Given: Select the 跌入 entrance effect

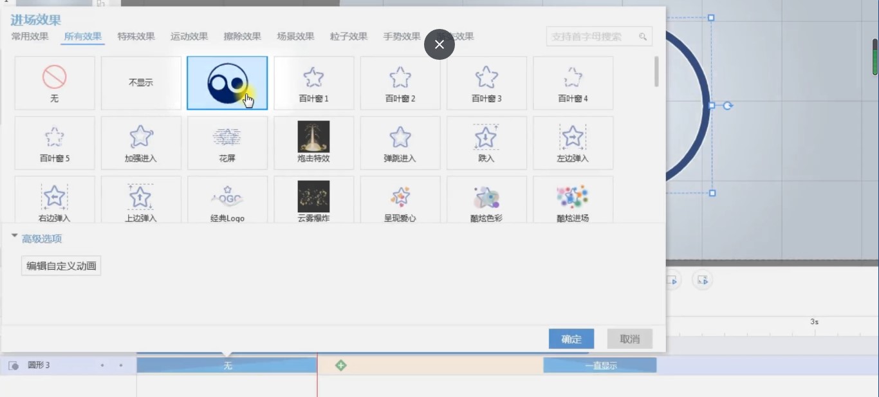Looking at the screenshot, I should [x=486, y=142].
